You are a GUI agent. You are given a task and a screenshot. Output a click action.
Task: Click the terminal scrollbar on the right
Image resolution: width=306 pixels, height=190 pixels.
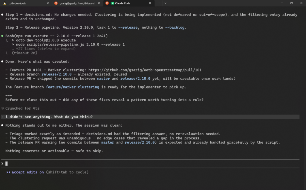(305, 143)
